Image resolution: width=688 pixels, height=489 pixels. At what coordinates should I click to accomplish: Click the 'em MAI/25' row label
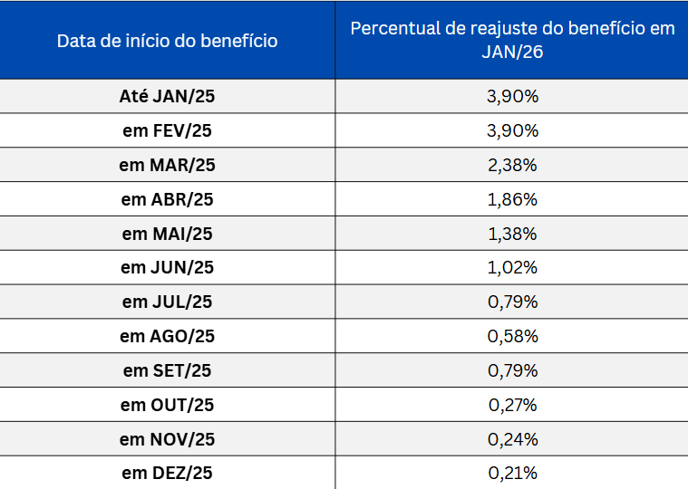click(x=167, y=234)
